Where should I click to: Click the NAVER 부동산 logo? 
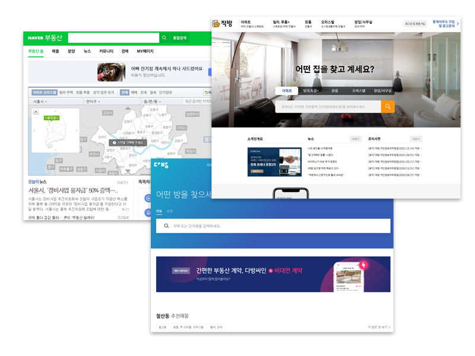[45, 38]
